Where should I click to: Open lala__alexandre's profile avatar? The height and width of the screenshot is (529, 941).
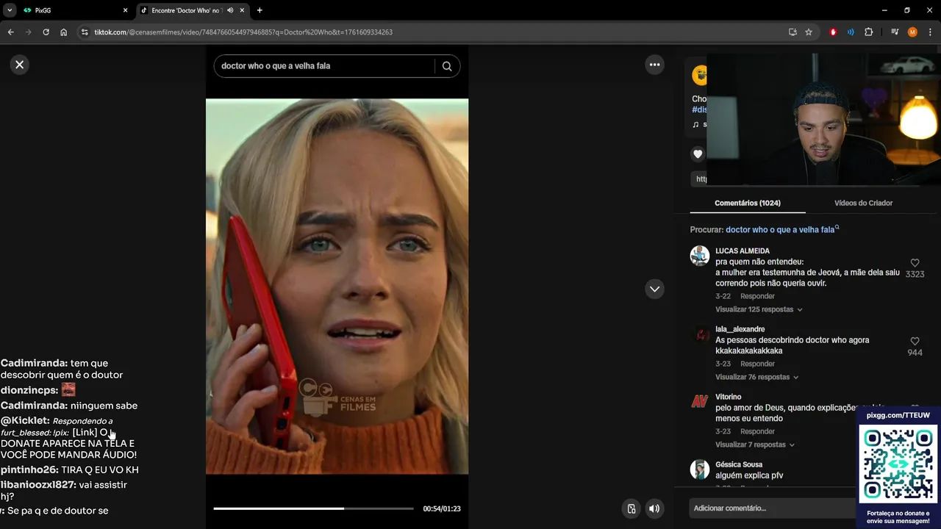click(x=700, y=334)
